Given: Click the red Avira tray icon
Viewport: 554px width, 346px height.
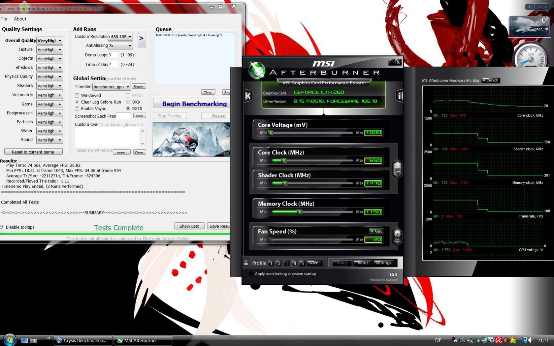Looking at the screenshot, I should (499, 340).
